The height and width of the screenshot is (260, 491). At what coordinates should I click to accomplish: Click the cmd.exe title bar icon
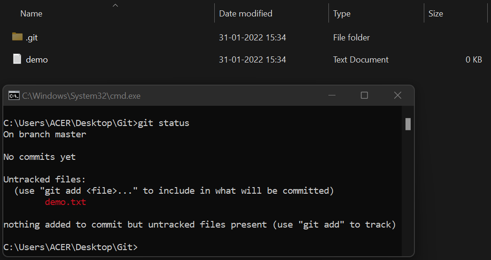point(14,95)
